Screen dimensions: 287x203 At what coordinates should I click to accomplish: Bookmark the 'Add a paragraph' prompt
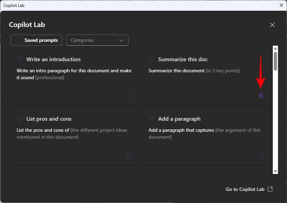click(x=261, y=155)
